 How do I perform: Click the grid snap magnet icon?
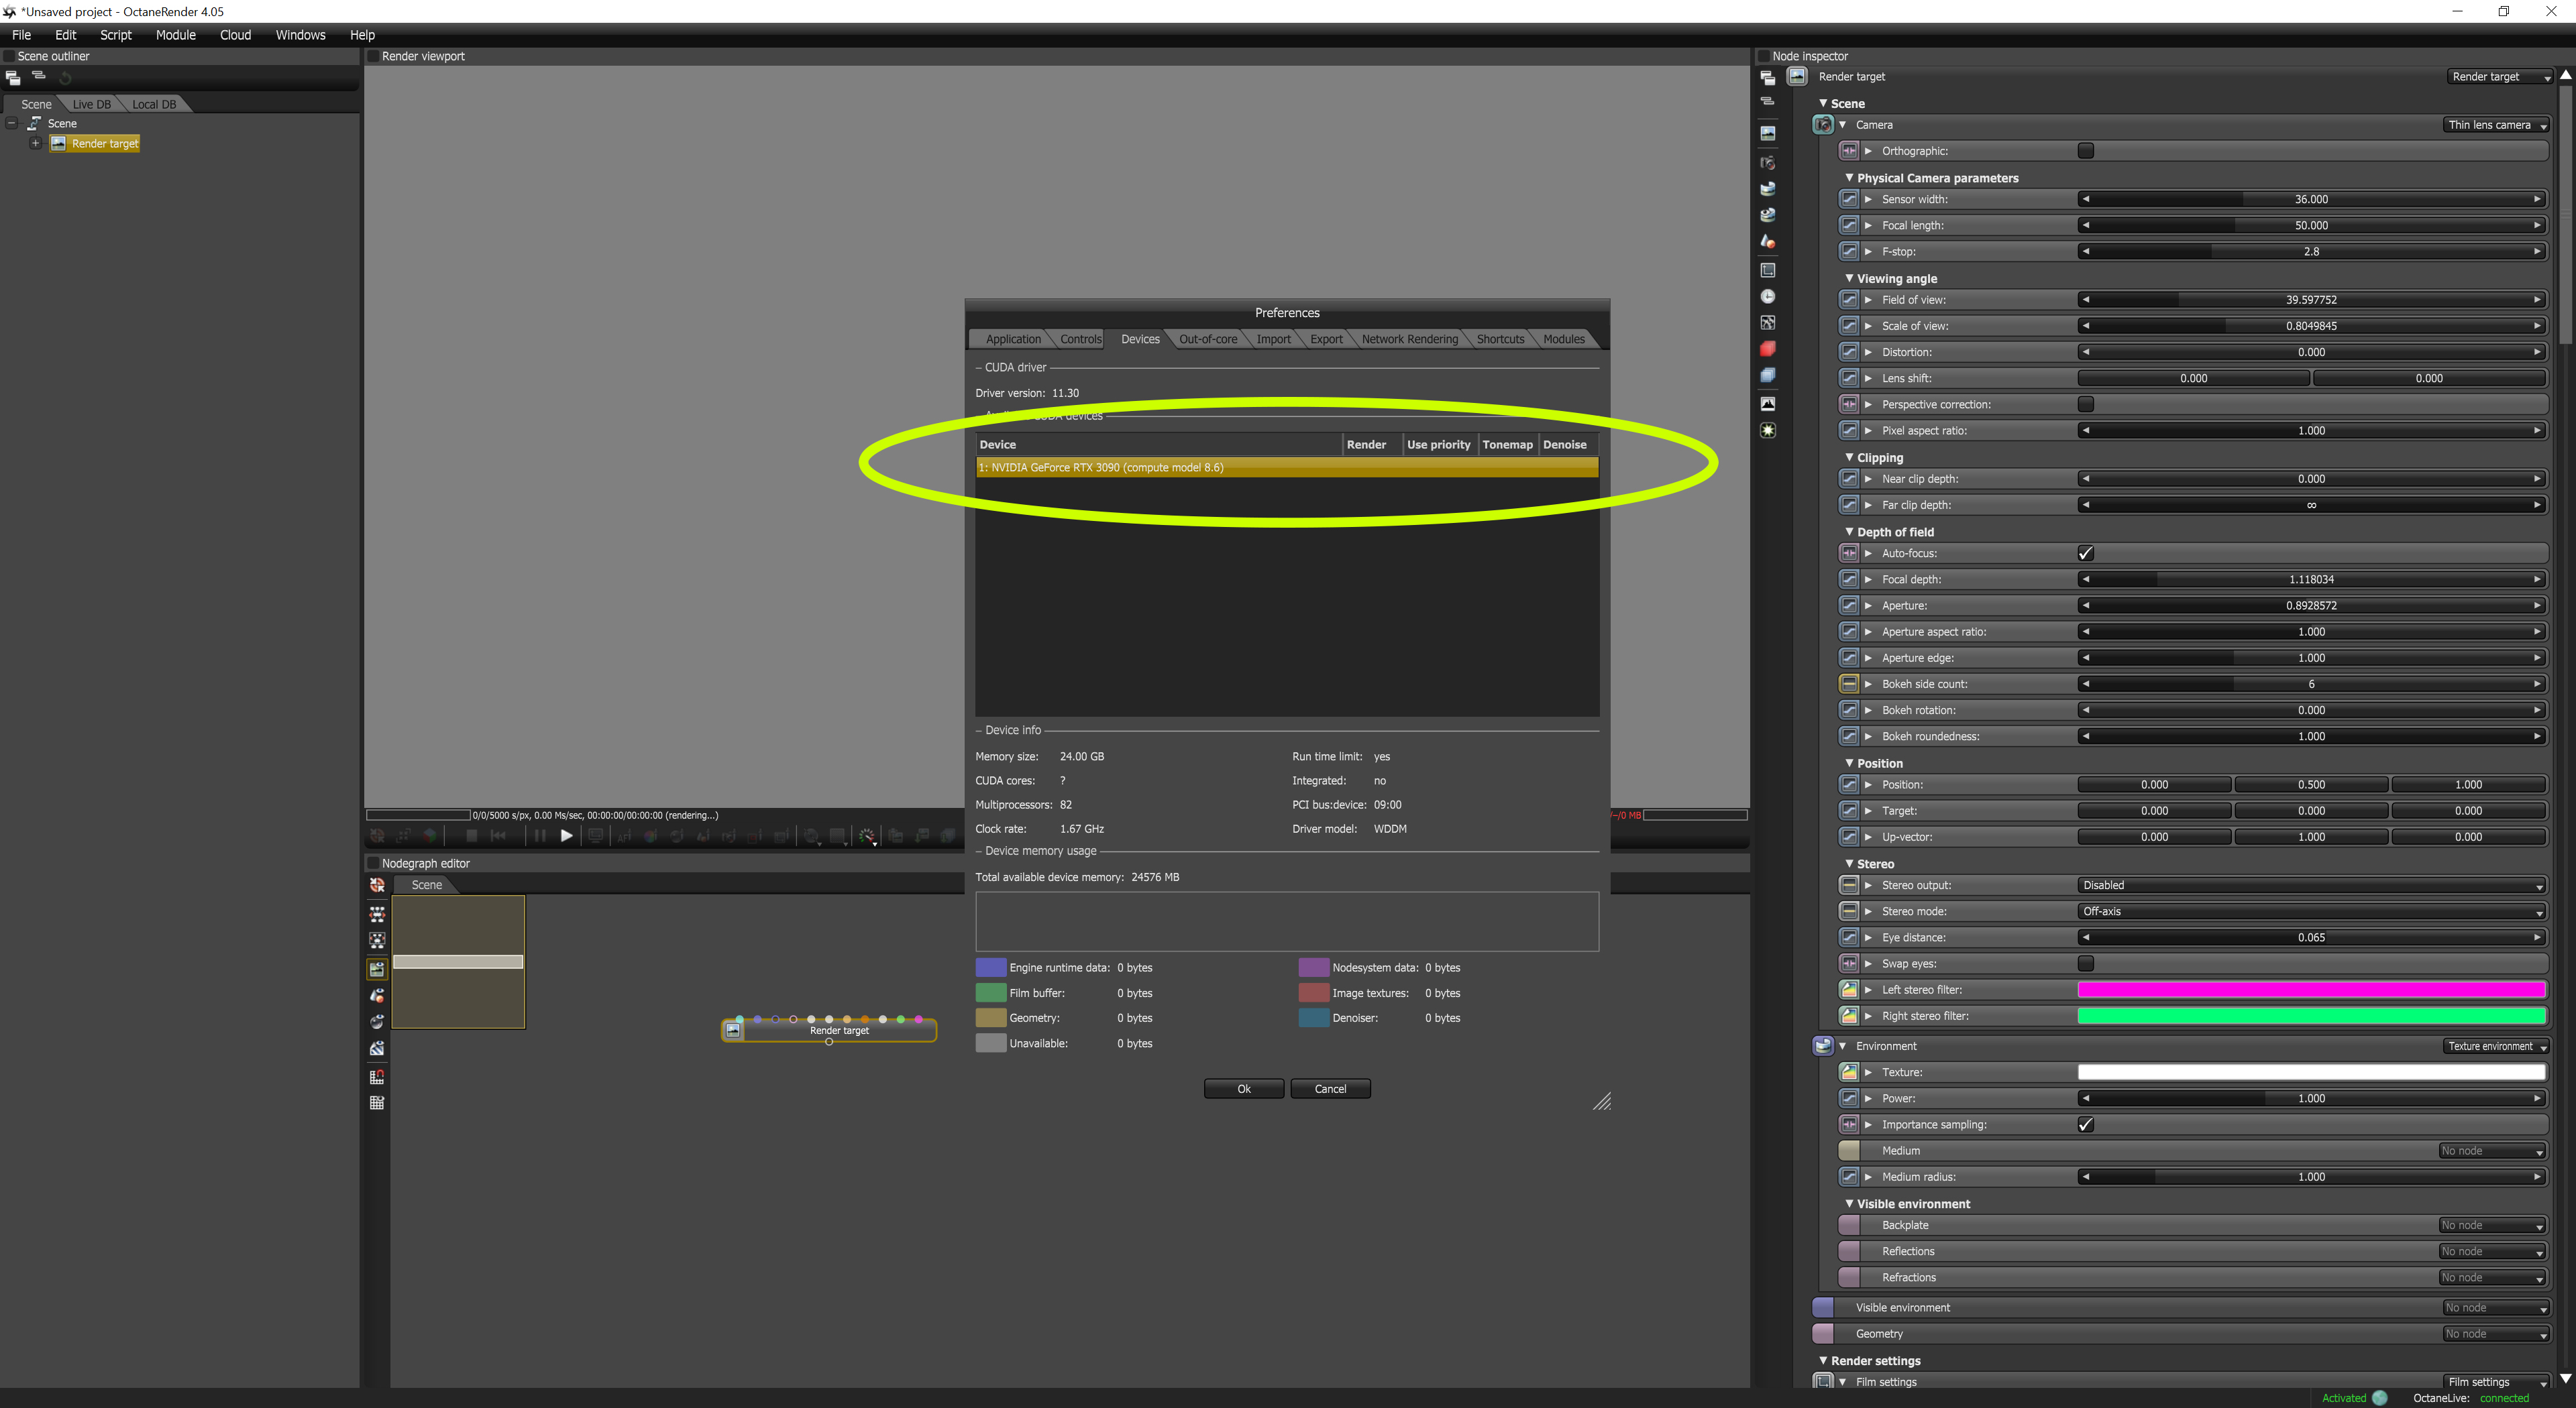(x=376, y=1076)
